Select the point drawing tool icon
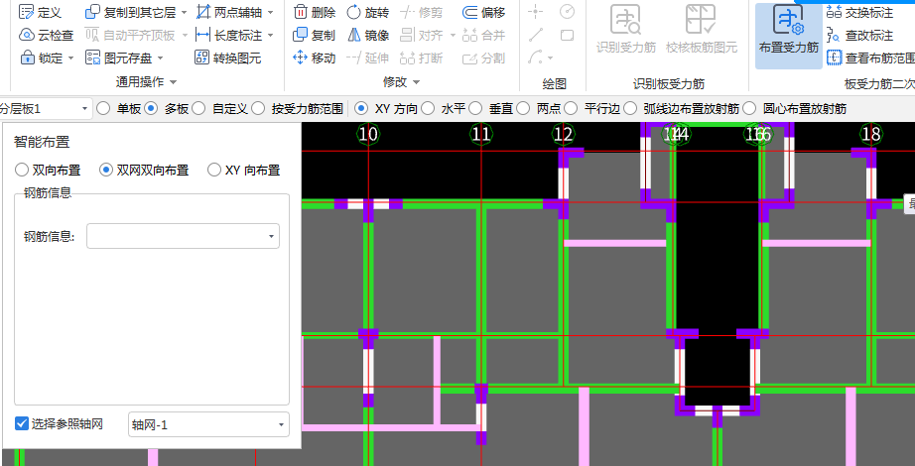Screen dimensions: 915x466 pos(535,12)
